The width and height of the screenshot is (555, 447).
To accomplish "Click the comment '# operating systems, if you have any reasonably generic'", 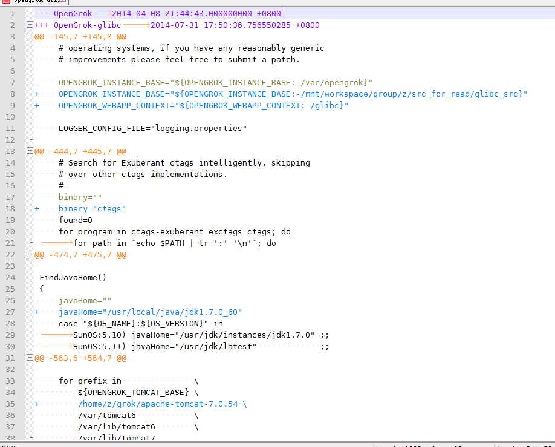I will [x=191, y=48].
